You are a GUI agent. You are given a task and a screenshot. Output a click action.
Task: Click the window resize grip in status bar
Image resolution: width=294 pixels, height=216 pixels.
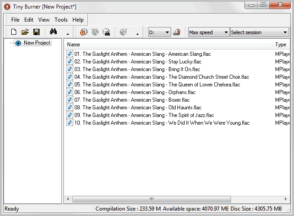288,210
